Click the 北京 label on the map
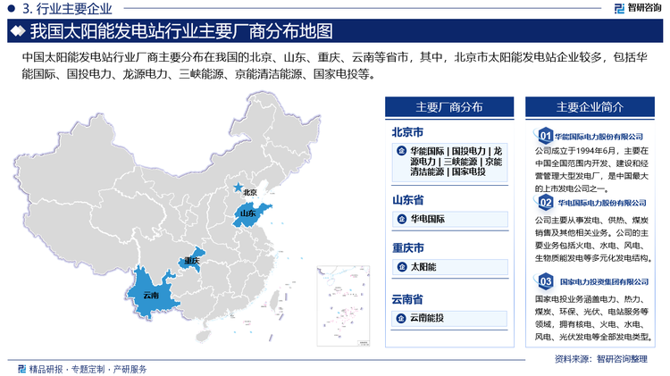The height and width of the screenshot is (376, 670). click(x=249, y=193)
